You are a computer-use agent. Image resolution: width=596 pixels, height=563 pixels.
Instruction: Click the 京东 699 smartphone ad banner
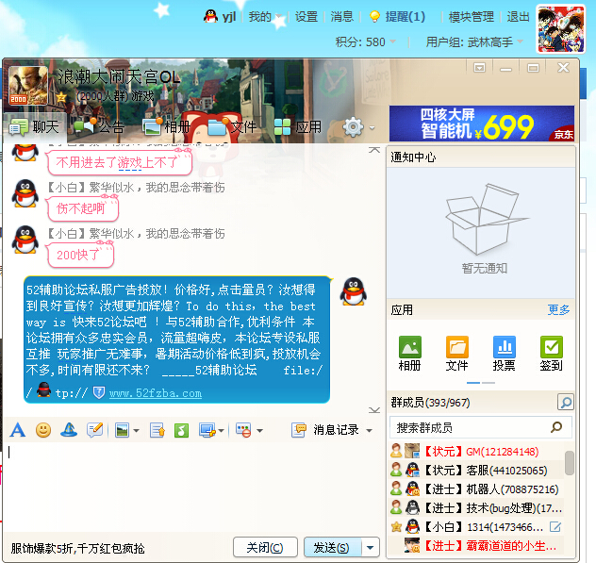[482, 124]
